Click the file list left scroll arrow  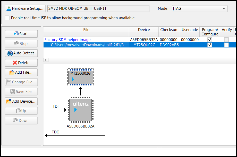click(x=46, y=60)
